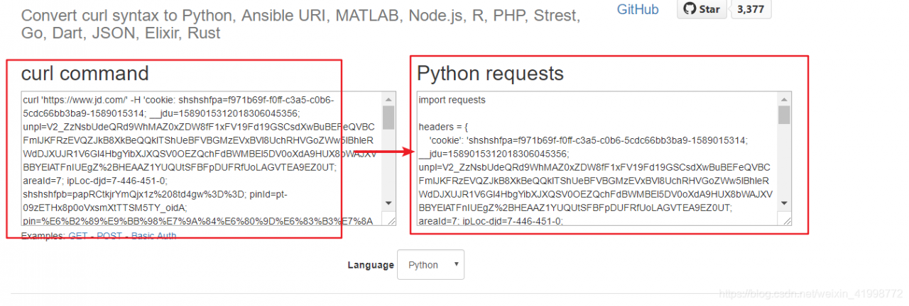Load the GET example

click(x=77, y=235)
